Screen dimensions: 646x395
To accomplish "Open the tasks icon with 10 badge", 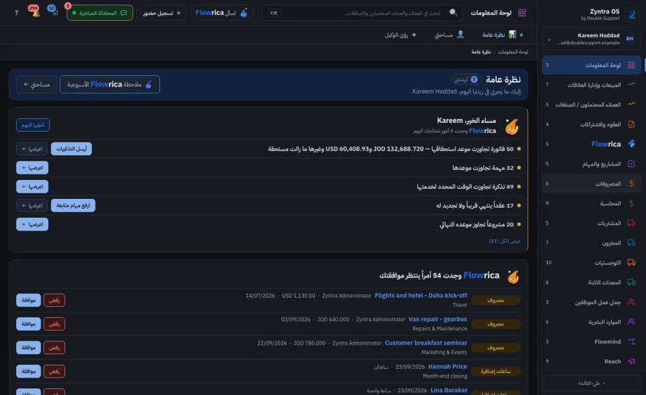I will 54,11.
